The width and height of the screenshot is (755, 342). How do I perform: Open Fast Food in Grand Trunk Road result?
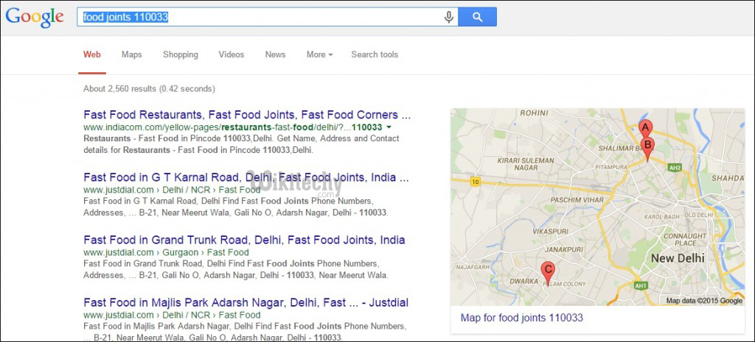244,240
